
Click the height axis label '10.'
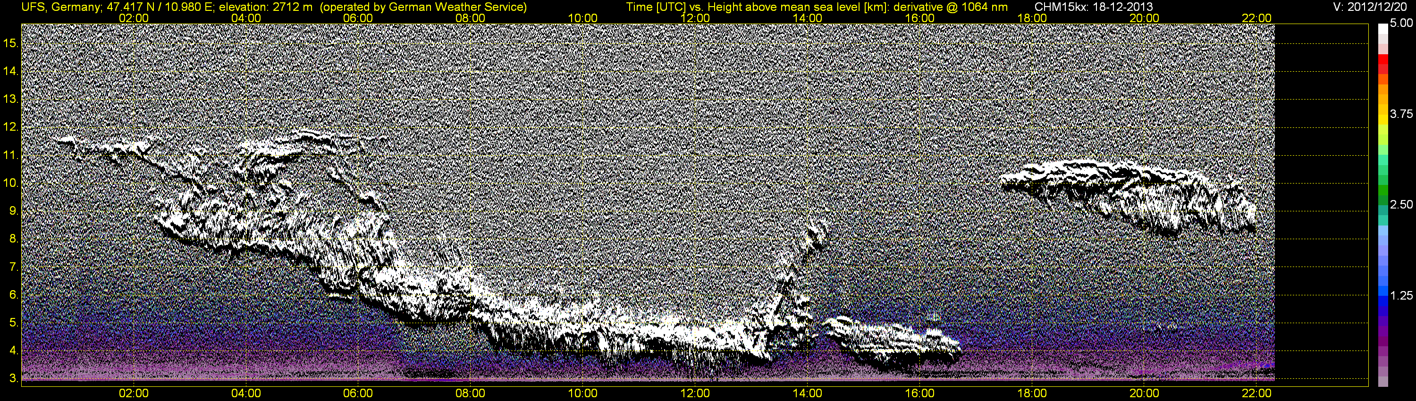[11, 184]
